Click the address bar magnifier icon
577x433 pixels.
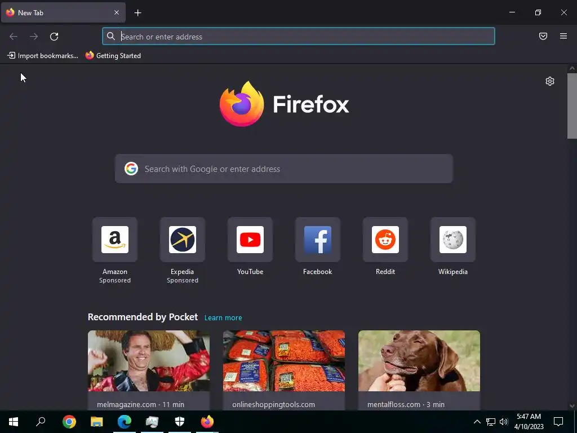click(111, 36)
